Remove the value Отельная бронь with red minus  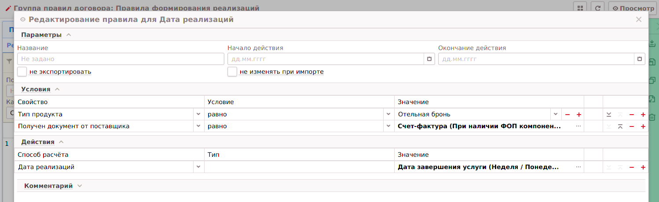click(x=567, y=115)
